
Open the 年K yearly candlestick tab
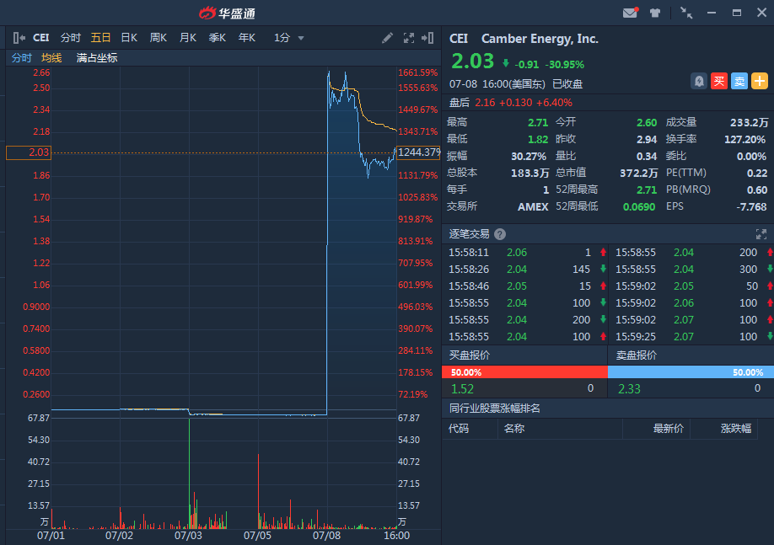click(x=247, y=38)
